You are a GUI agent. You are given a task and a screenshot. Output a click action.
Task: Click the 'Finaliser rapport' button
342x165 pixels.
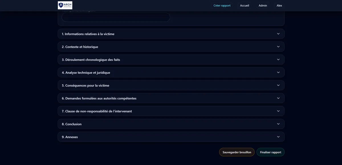(270, 152)
